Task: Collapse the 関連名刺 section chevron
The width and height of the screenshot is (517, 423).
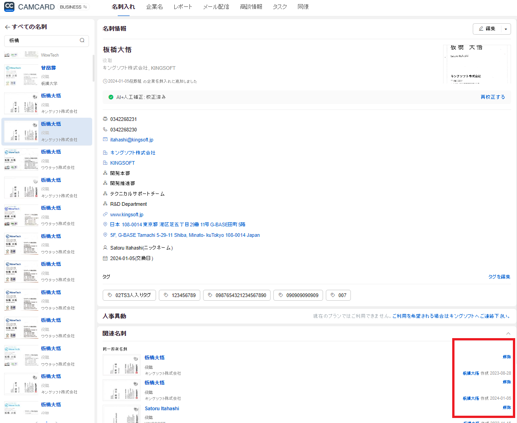Action: click(x=508, y=333)
